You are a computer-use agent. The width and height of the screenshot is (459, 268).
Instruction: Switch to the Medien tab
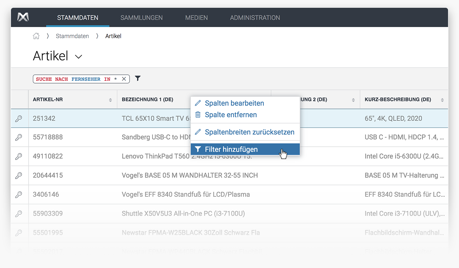click(x=196, y=18)
